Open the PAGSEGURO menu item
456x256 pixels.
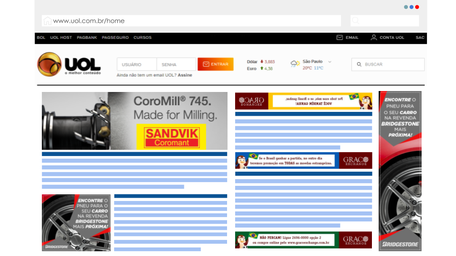(115, 37)
